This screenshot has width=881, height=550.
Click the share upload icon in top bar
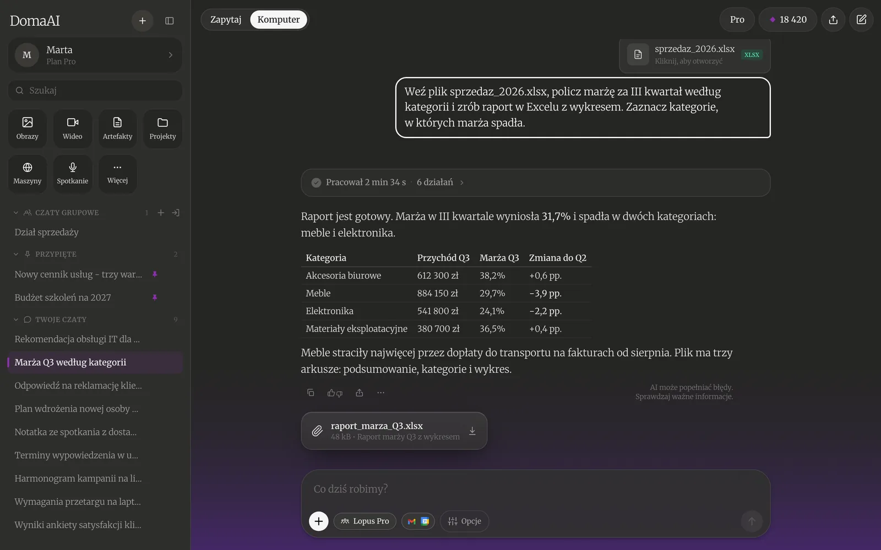pos(833,20)
